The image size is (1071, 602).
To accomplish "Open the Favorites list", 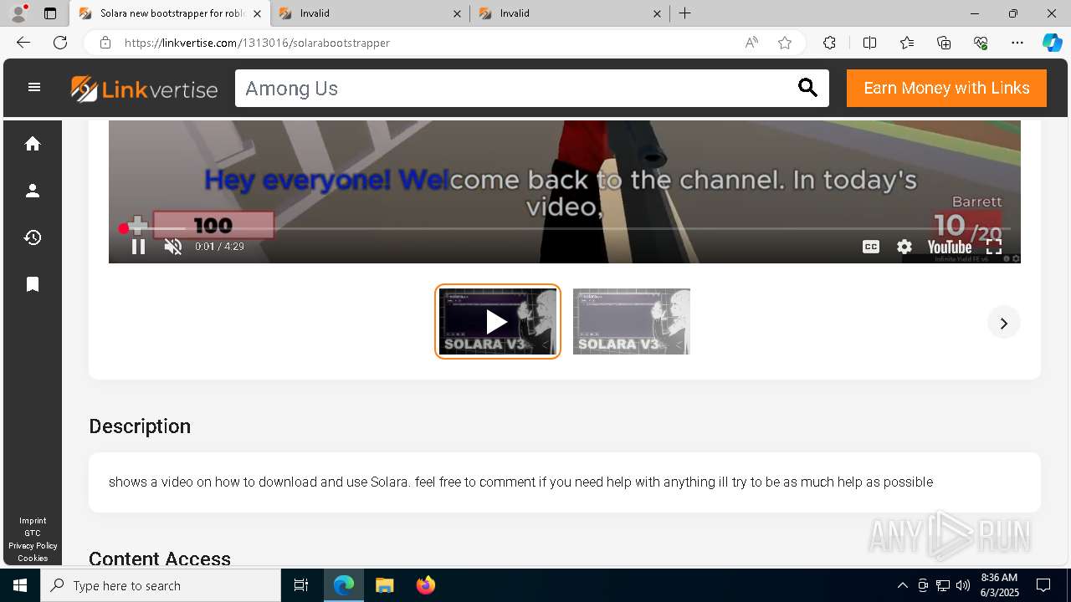I will (x=907, y=43).
